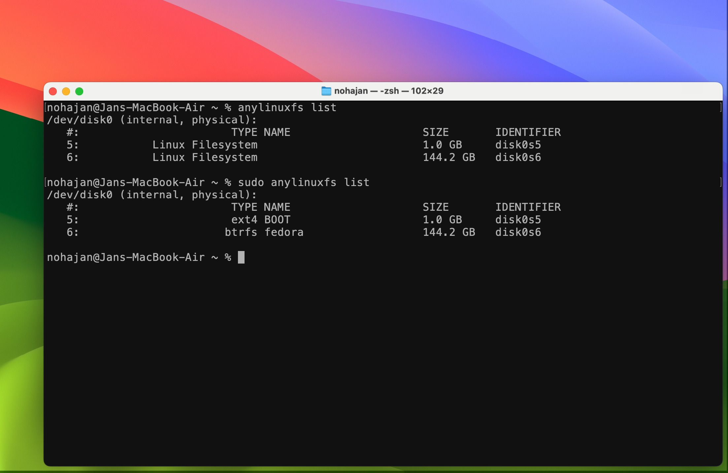Select the ext4 BOOT partition entry
This screenshot has width=728, height=473.
tap(261, 220)
